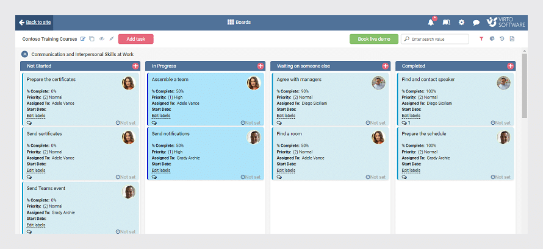Open comments on Prepare the certificates card

[x=29, y=123]
